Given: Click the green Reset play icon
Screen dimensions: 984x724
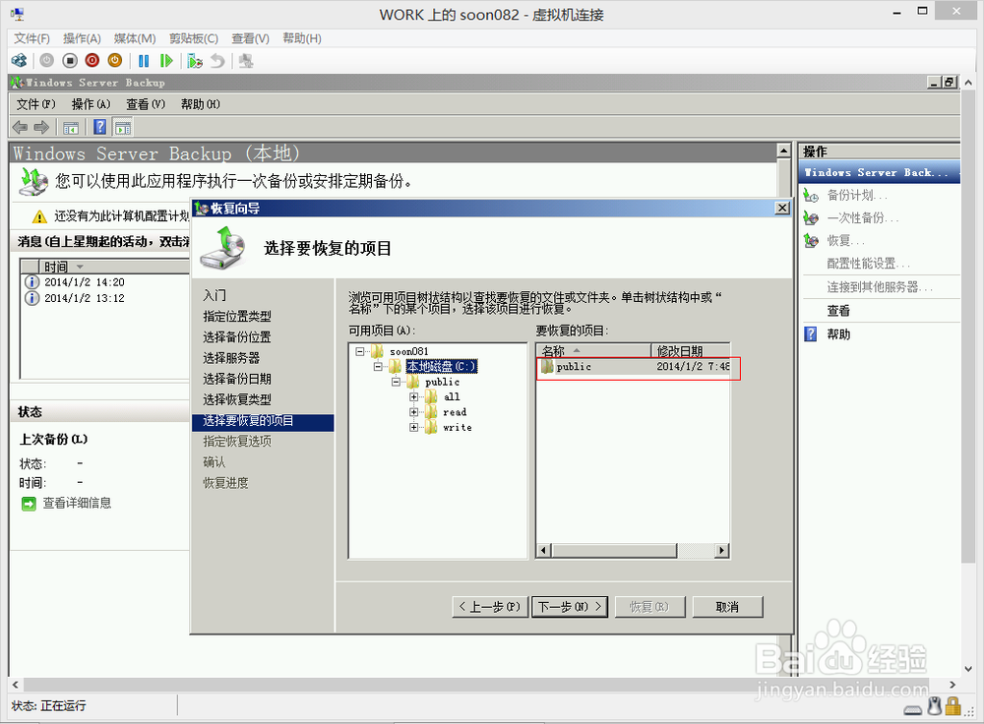Looking at the screenshot, I should pos(166,61).
